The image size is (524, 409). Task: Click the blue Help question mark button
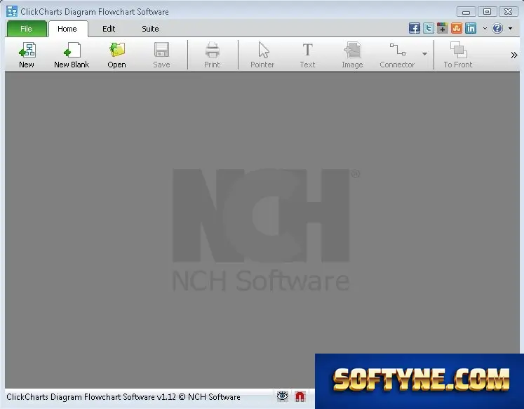[x=497, y=28]
